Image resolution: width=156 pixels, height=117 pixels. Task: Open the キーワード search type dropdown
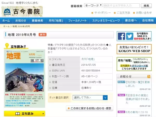(x=93, y=5)
